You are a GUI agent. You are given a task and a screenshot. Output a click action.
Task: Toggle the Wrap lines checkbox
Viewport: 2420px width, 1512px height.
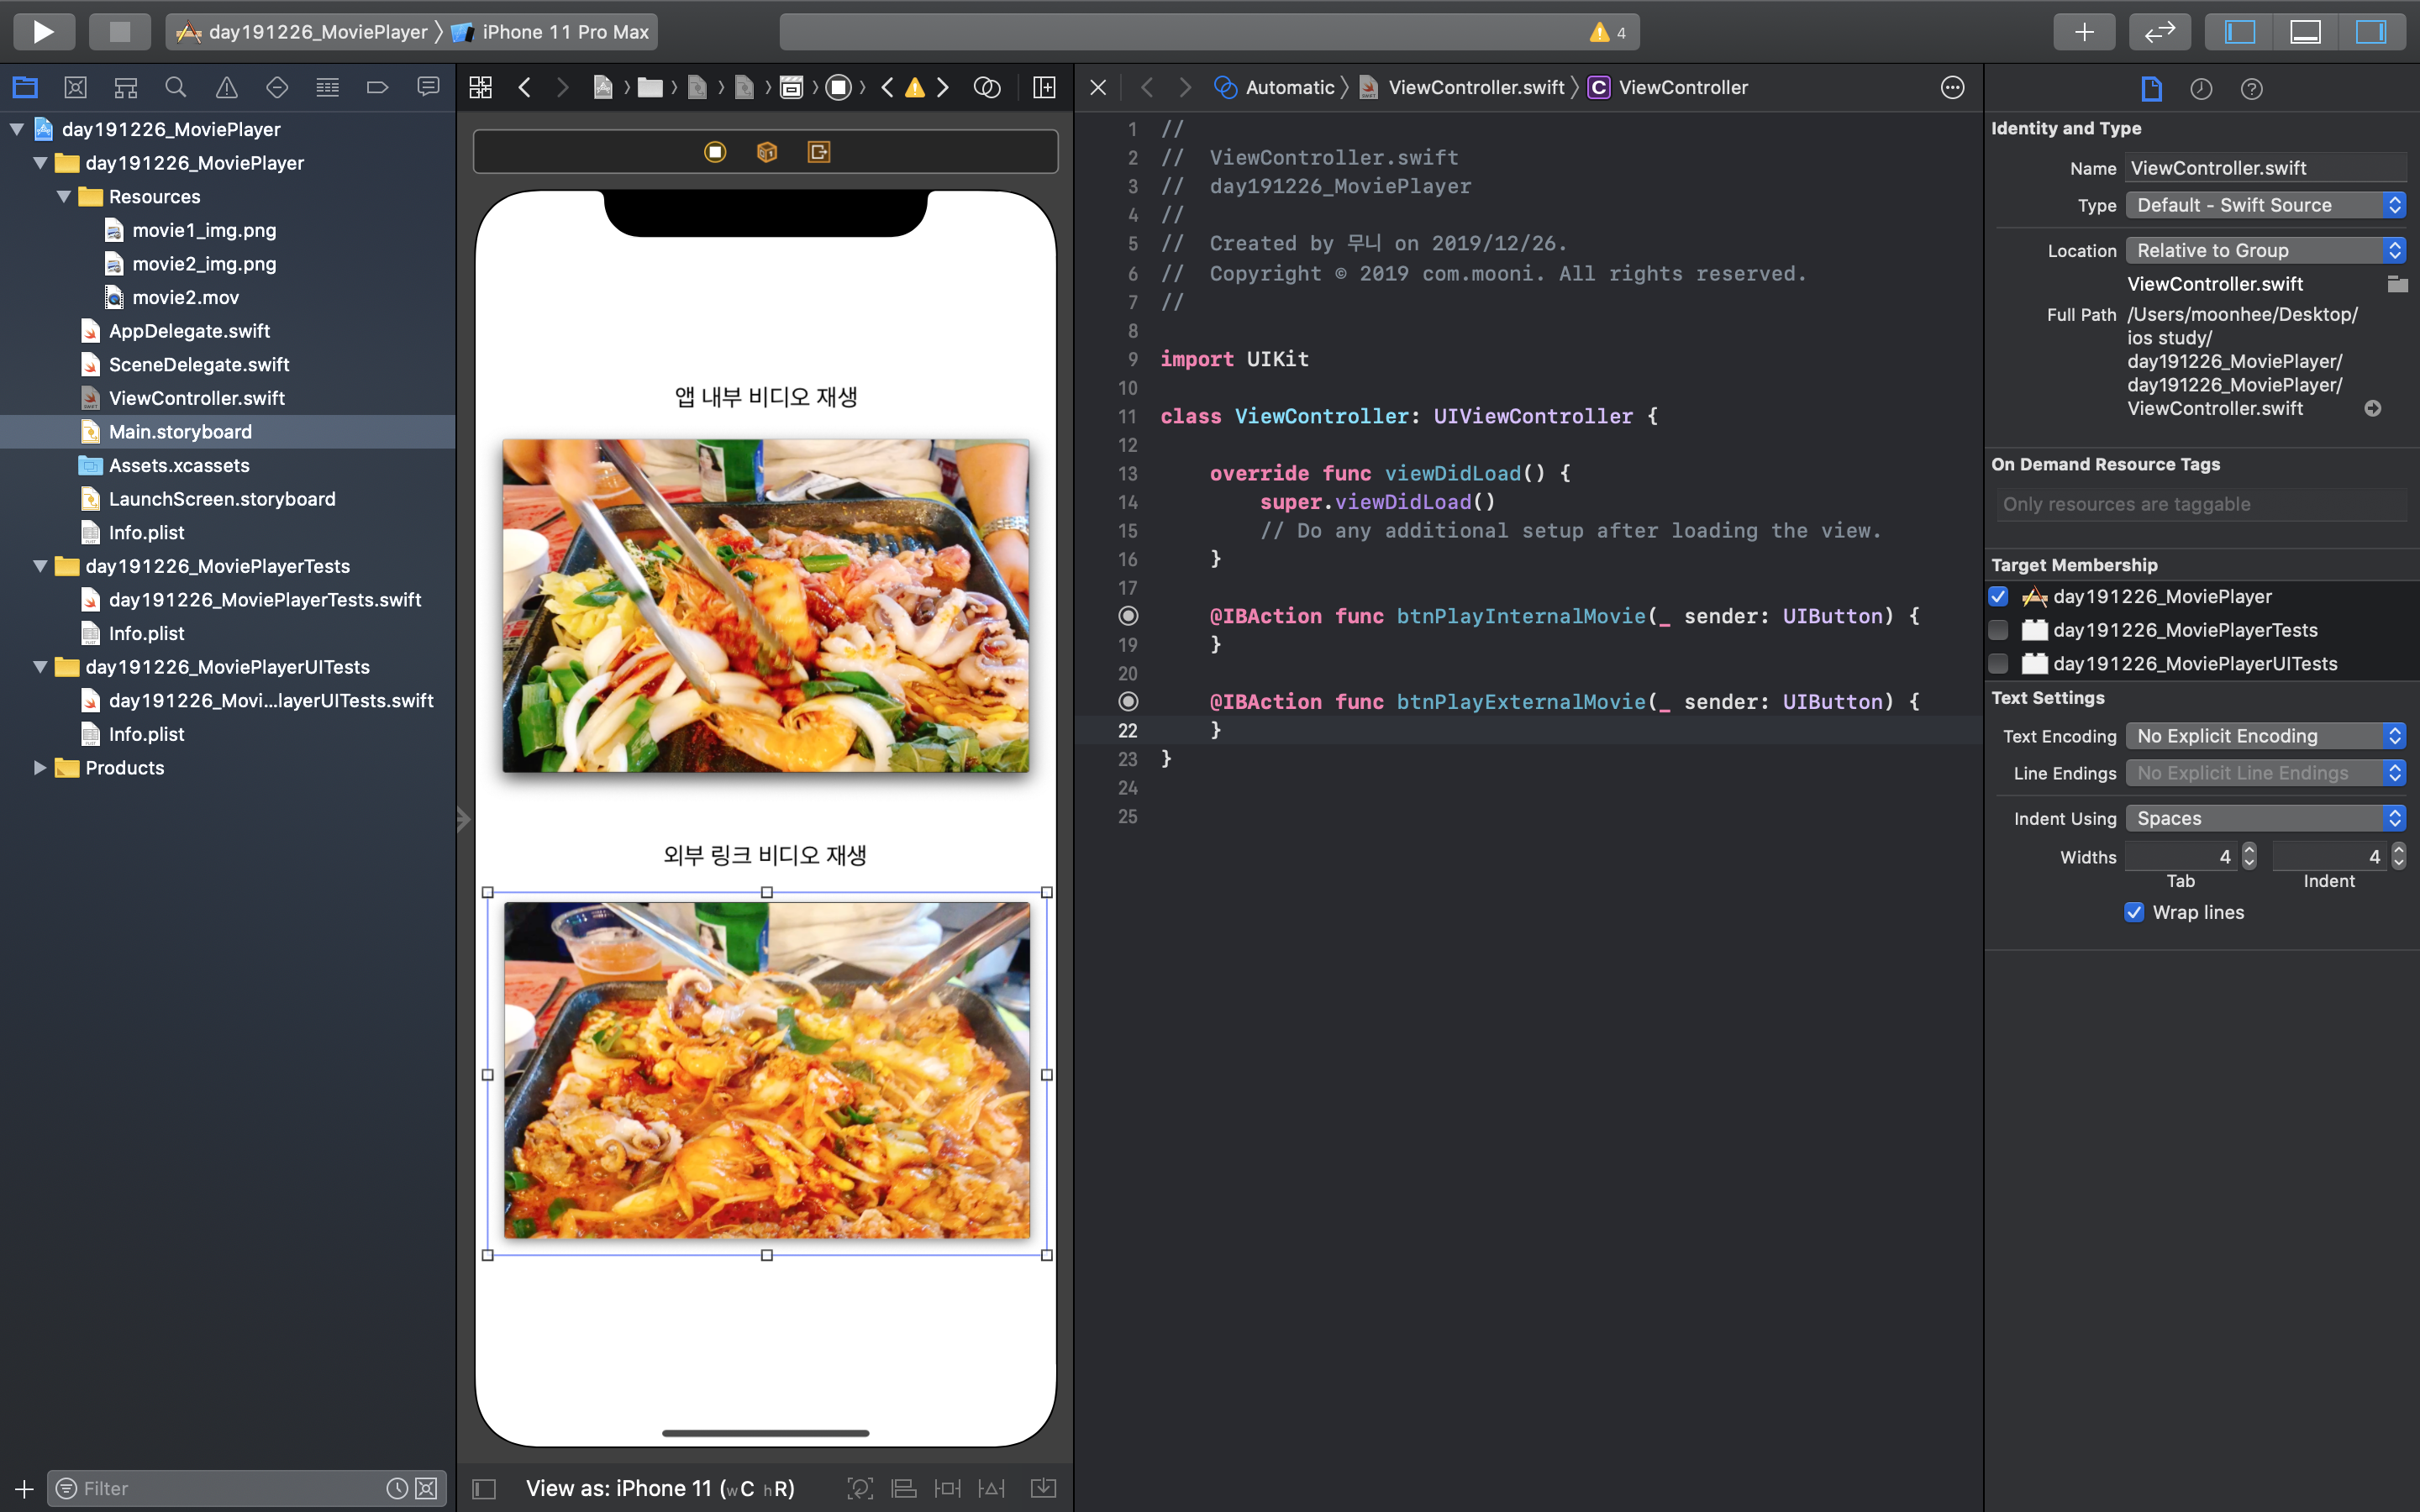point(2134,912)
